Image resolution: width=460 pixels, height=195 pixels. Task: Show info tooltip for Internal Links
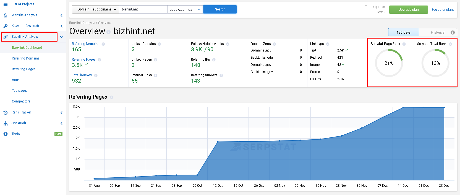(x=155, y=75)
